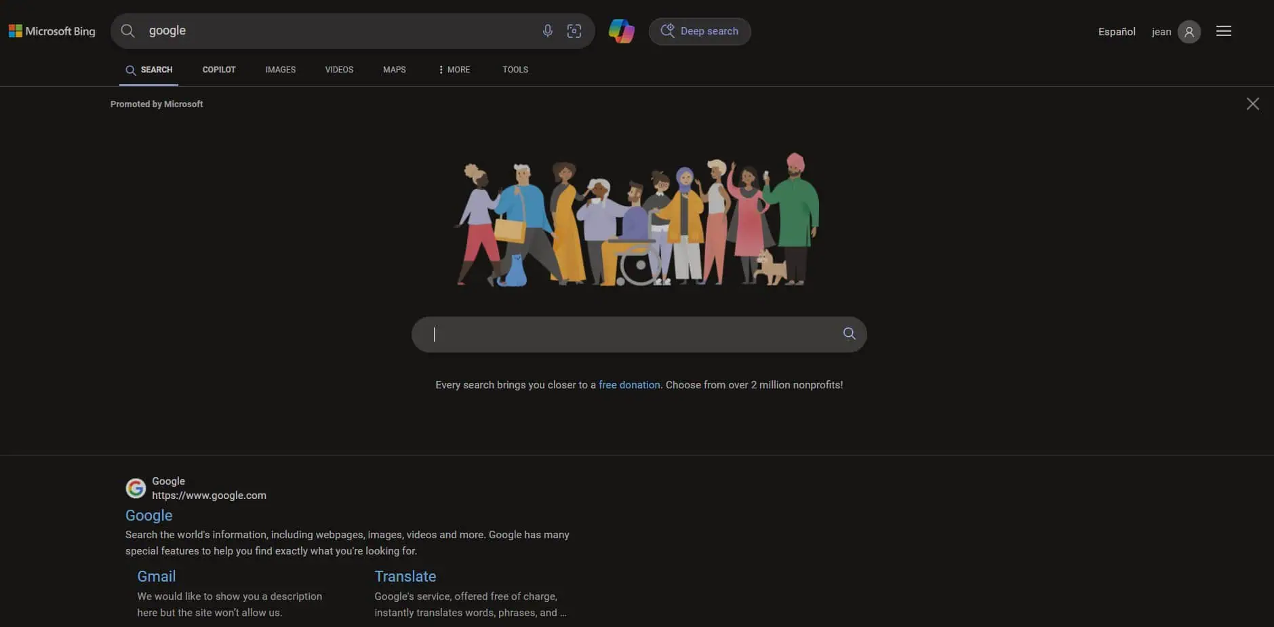Dismiss the promoted Microsoft banner
Viewport: 1274px width, 627px height.
point(1252,104)
